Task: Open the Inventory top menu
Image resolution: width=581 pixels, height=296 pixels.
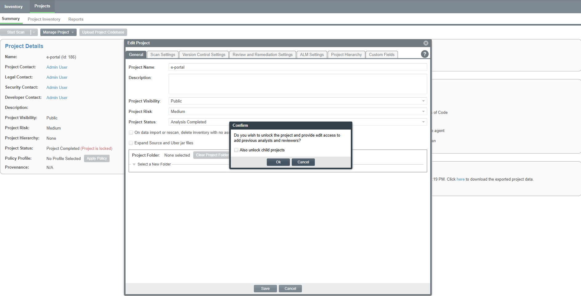Action: (14, 6)
